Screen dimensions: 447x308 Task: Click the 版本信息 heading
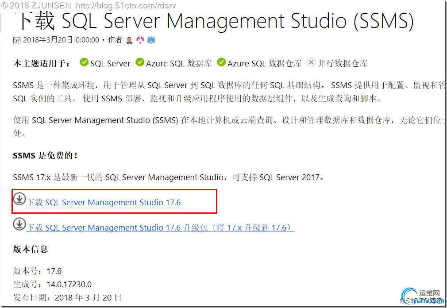[x=31, y=249]
